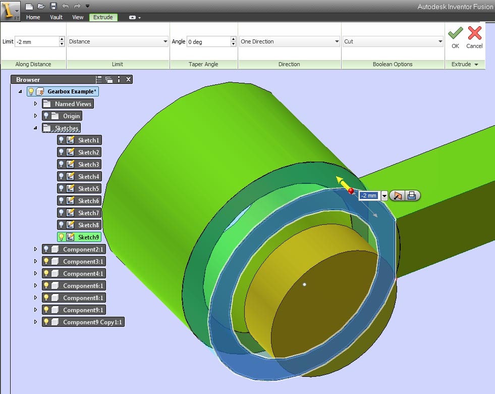This screenshot has height=394, width=495.
Task: Toggle the Origin folder visibility lightbulb
Action: (46, 116)
